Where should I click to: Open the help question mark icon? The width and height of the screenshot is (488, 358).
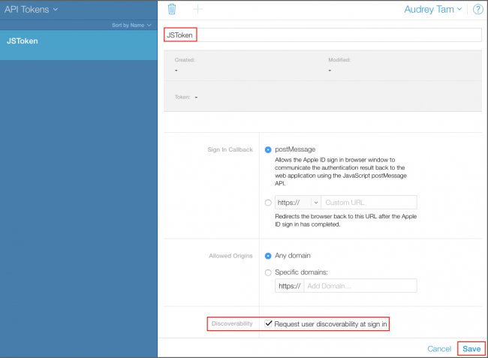pos(478,9)
